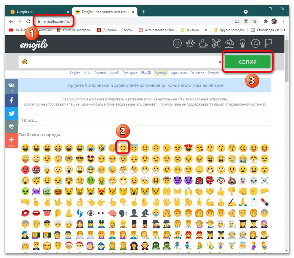Switch language to 中文
Viewport: 294px width, 258px height.
[87, 73]
